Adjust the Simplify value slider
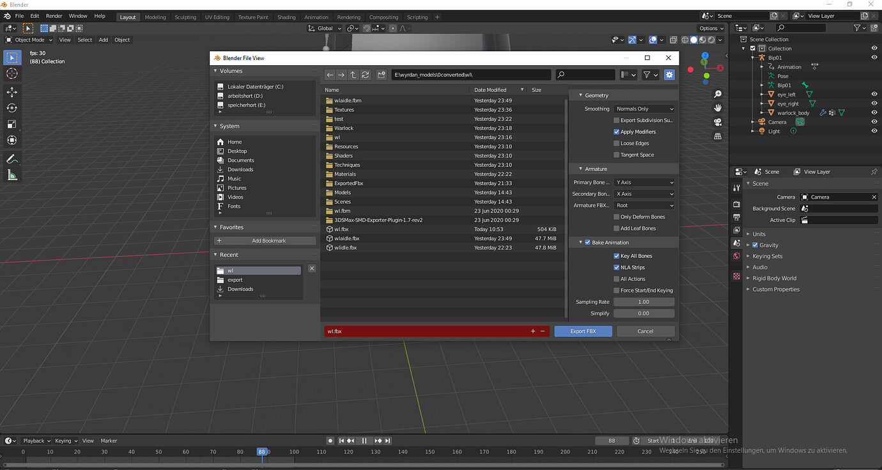 click(644, 313)
